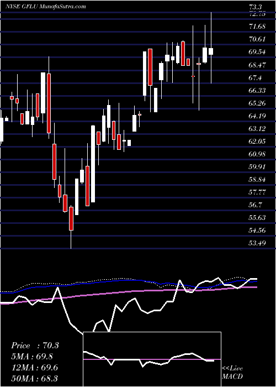
Task: Click the 'NYSE GFLU MunafaSutra.com' header text
Action: (x=45, y=7)
